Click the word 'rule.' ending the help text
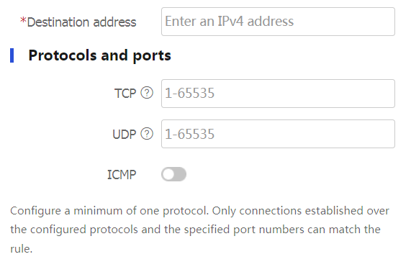This screenshot has width=411, height=267. coord(21,249)
